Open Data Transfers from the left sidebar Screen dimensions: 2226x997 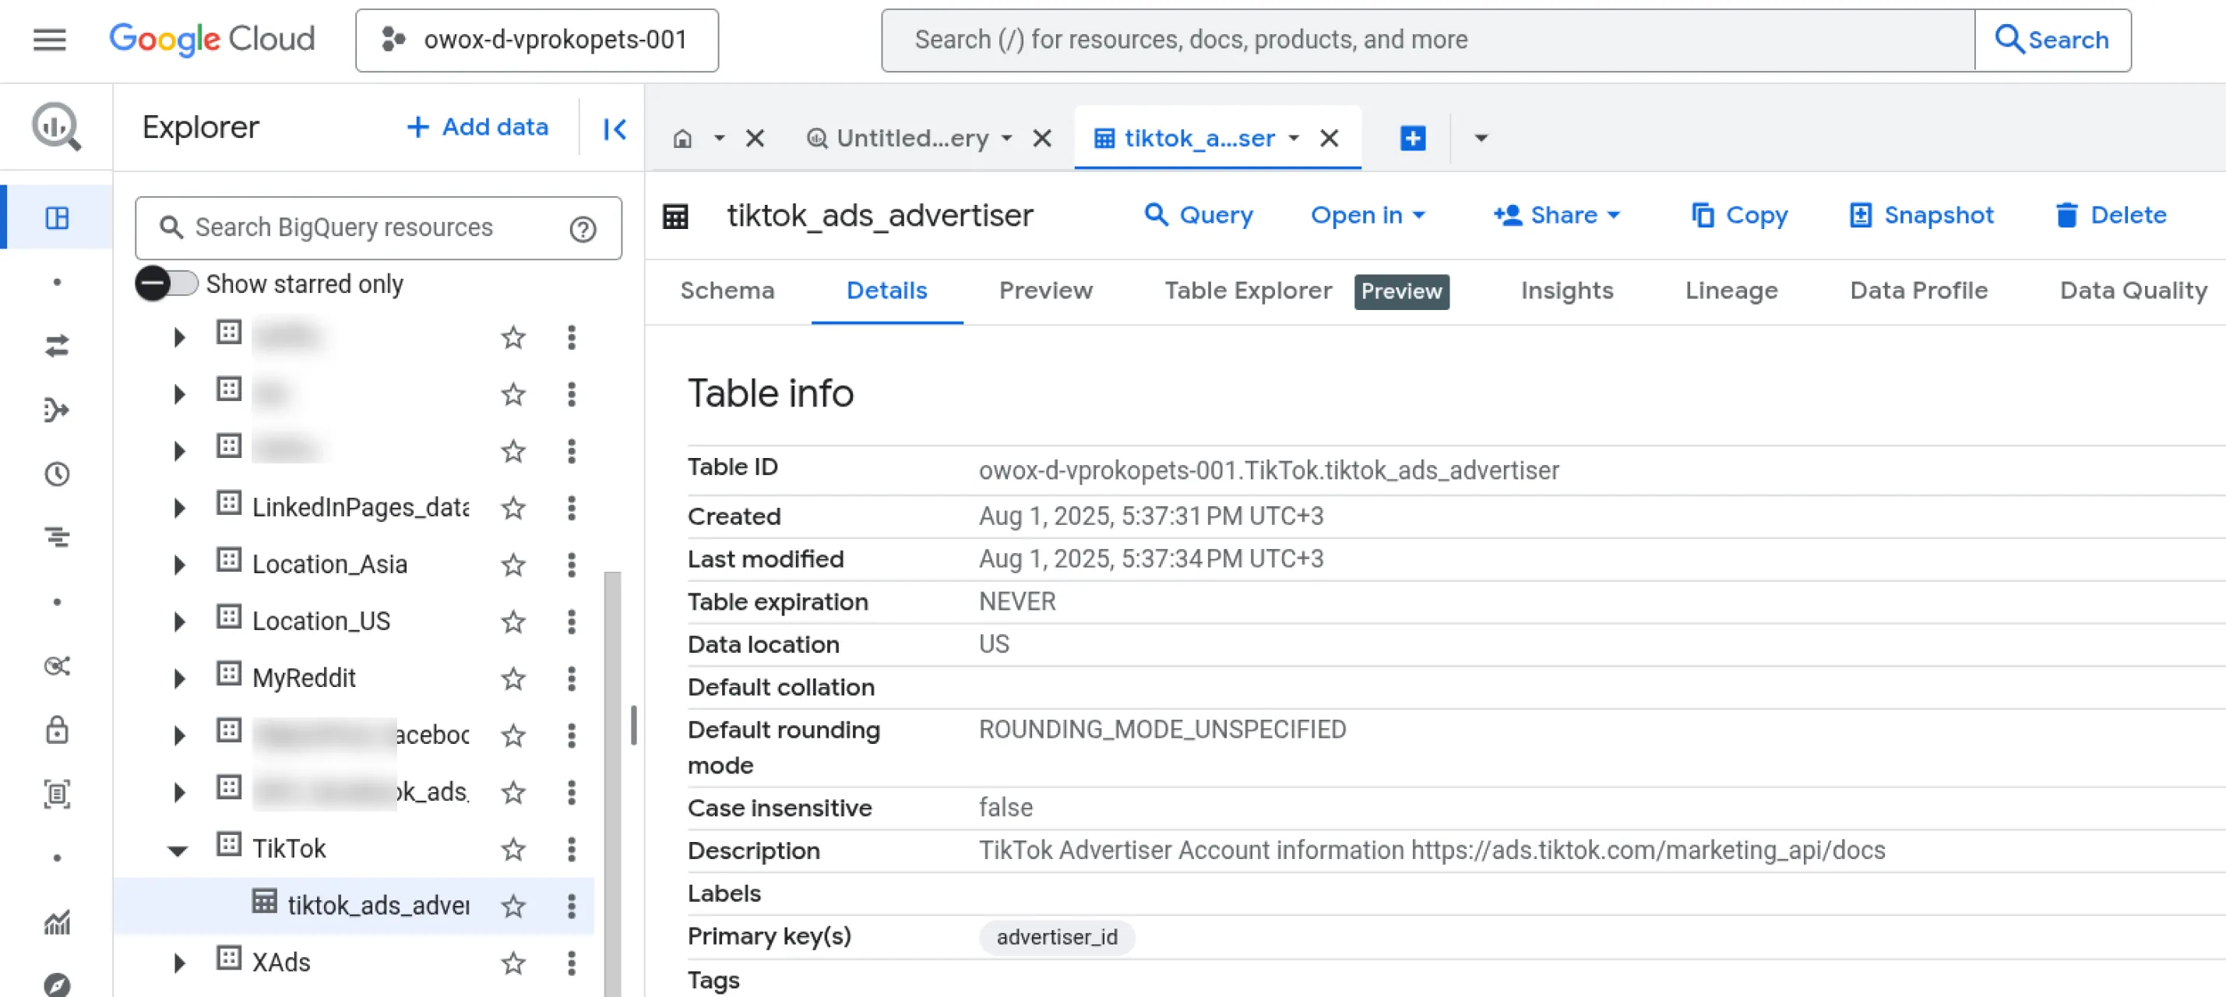(x=56, y=347)
